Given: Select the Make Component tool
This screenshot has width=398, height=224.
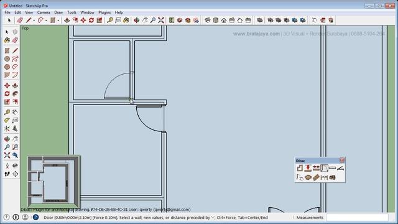Looking at the screenshot, I should click(x=15, y=32).
